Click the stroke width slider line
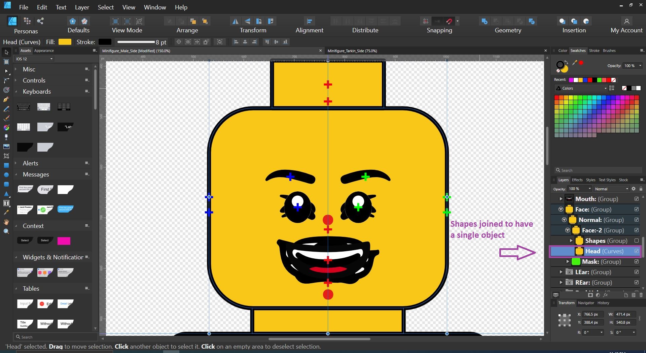Image resolution: width=646 pixels, height=353 pixels. point(136,42)
